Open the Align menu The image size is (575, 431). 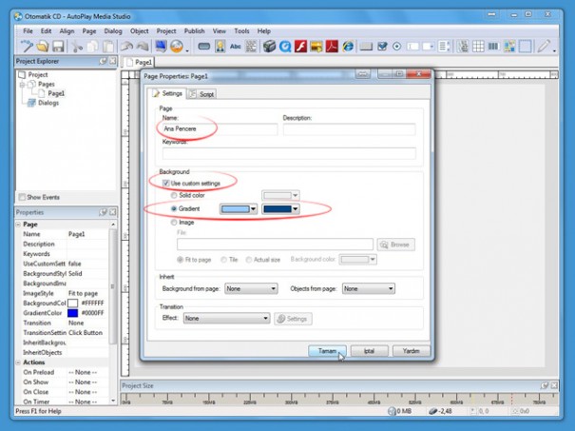[x=67, y=31]
